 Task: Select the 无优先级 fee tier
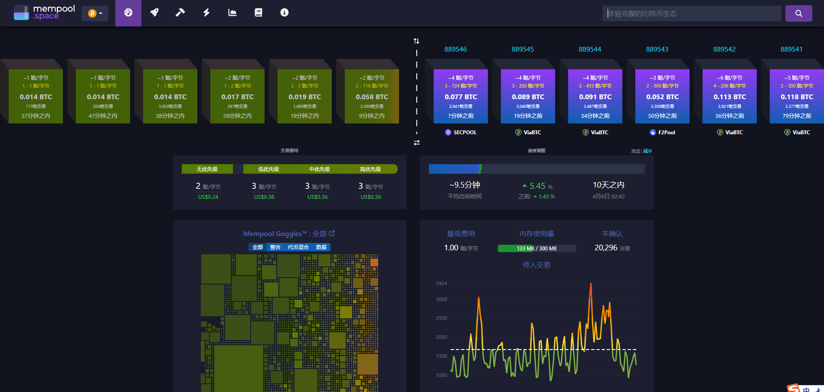(x=207, y=169)
